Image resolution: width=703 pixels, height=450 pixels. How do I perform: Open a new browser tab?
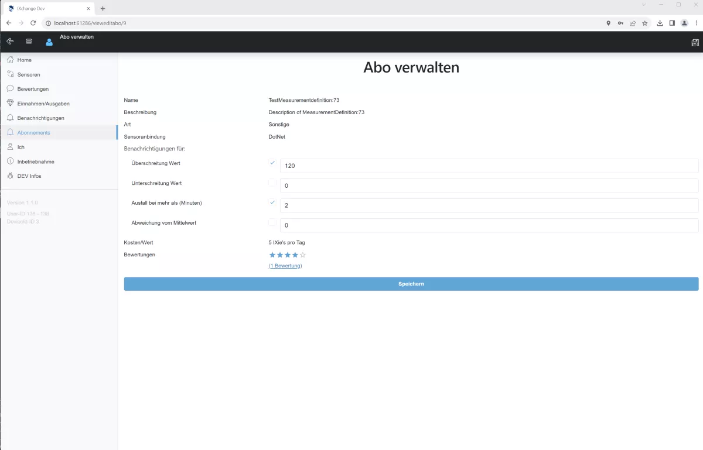pos(103,9)
